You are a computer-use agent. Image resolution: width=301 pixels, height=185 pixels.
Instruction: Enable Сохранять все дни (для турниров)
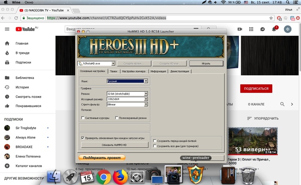coord(154,146)
